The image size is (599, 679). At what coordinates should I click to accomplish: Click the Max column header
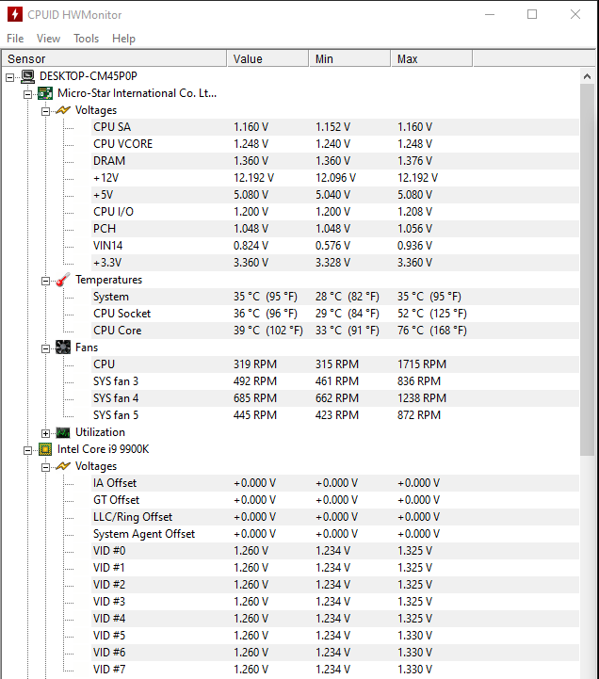coord(431,59)
